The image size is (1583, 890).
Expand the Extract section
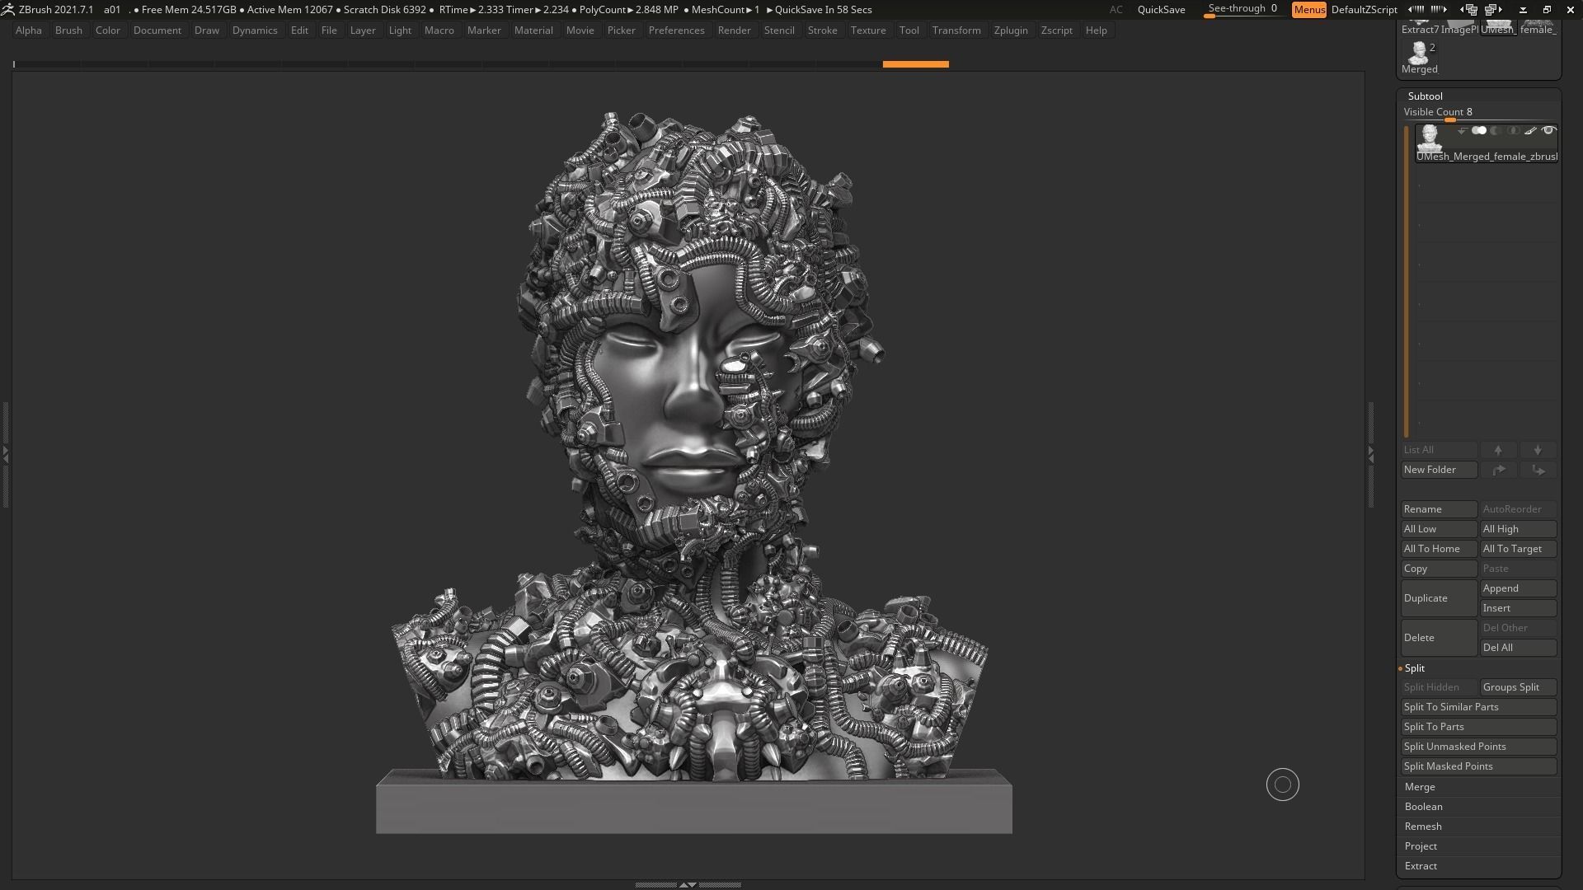1421,866
